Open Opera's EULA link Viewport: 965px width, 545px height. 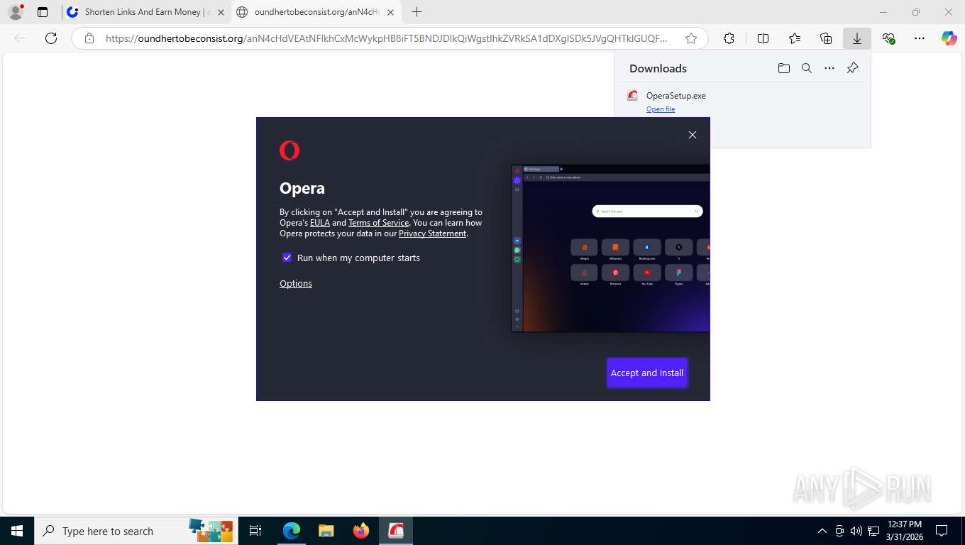tap(320, 223)
